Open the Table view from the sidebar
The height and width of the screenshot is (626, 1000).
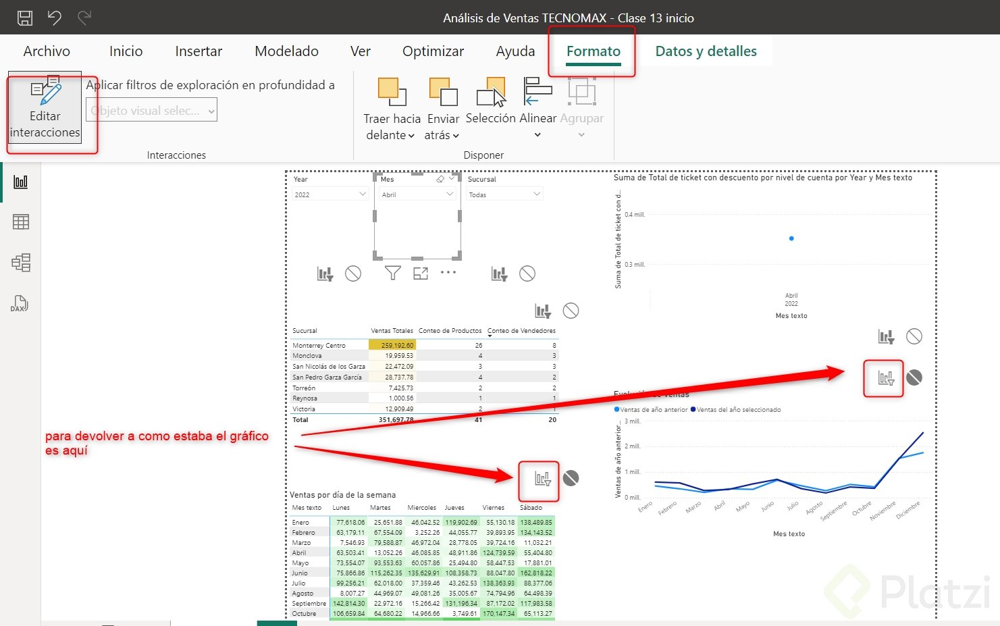pos(21,221)
